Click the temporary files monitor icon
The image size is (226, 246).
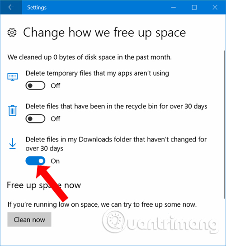pyautogui.click(x=13, y=77)
